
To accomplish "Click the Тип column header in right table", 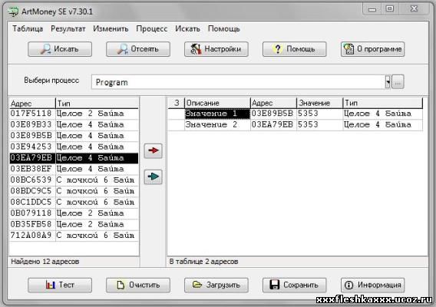I will pos(382,103).
